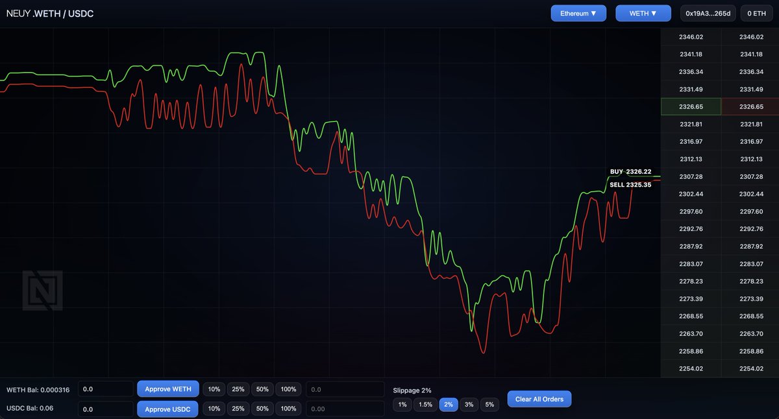
Task: Click the green highlighted 2326.65 price cell
Action: pyautogui.click(x=691, y=106)
